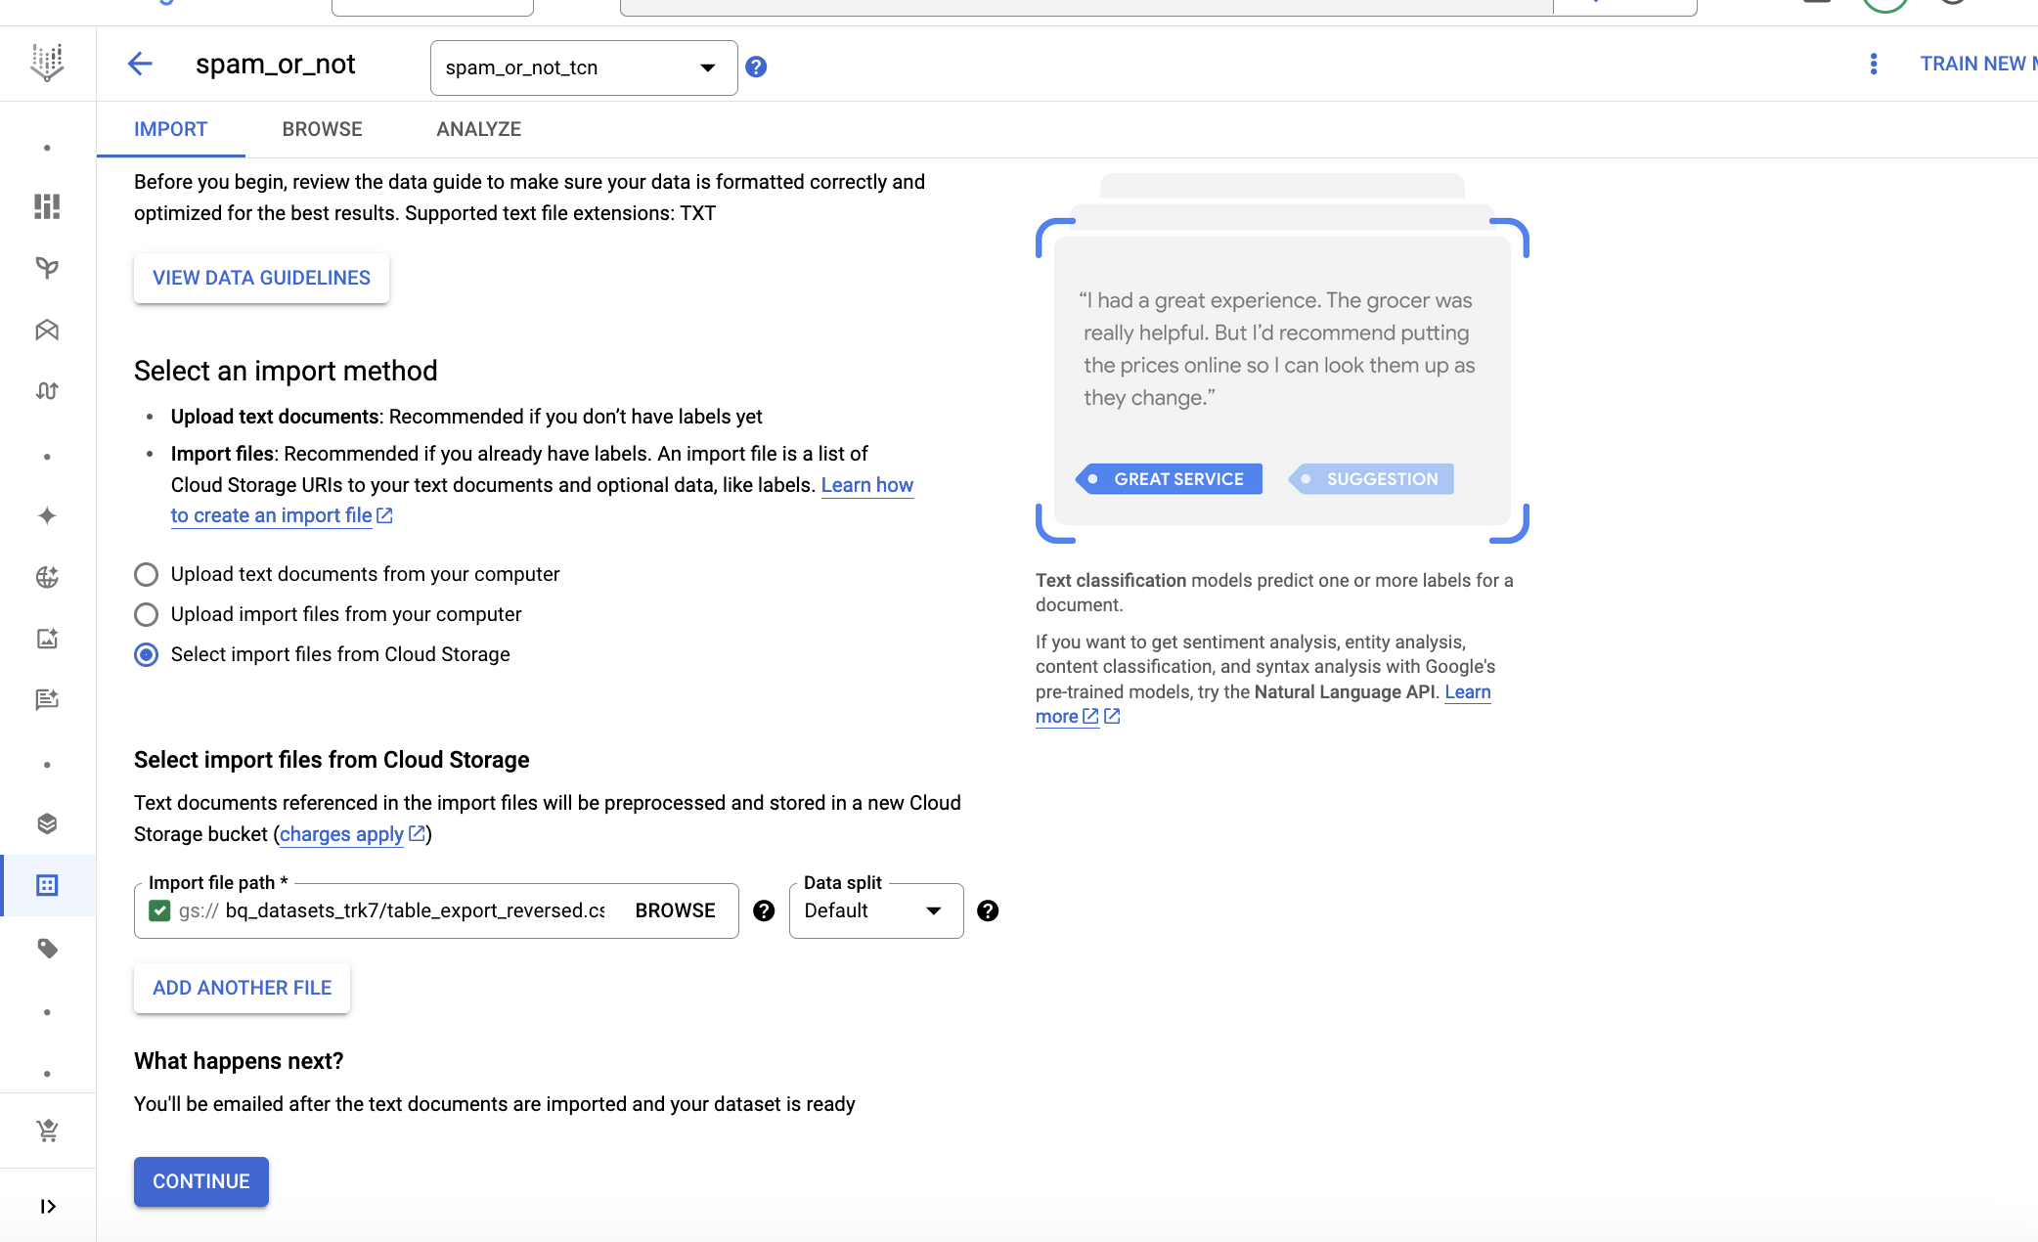Click the back navigation arrow icon

tap(140, 63)
